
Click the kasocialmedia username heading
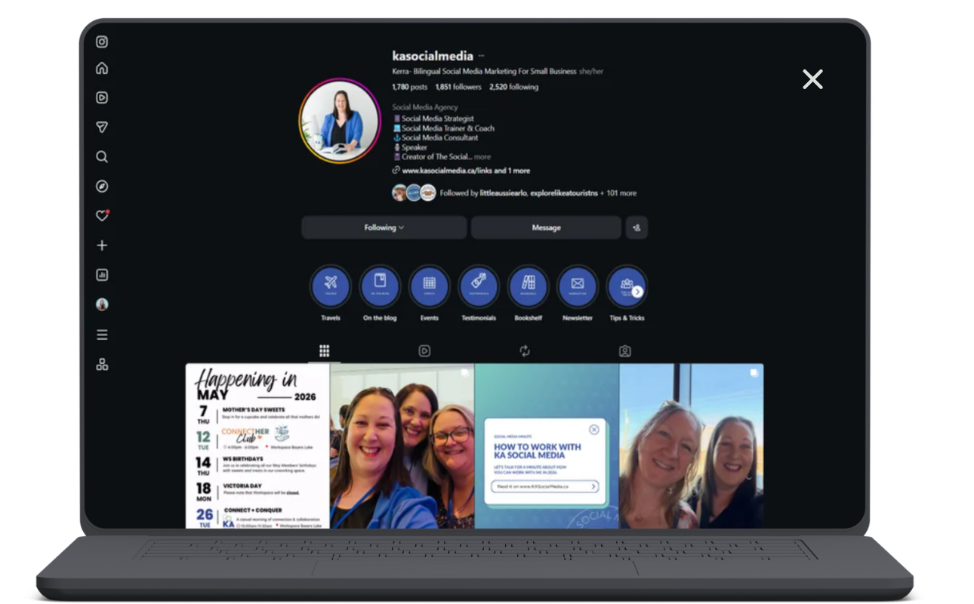433,56
